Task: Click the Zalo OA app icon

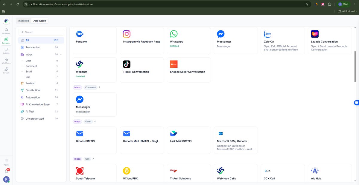Action: coord(267,34)
